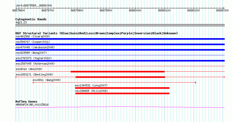Open variant nsv461566 (Itsara2009) label
This screenshot has height=122, width=232.
coord(33,36)
